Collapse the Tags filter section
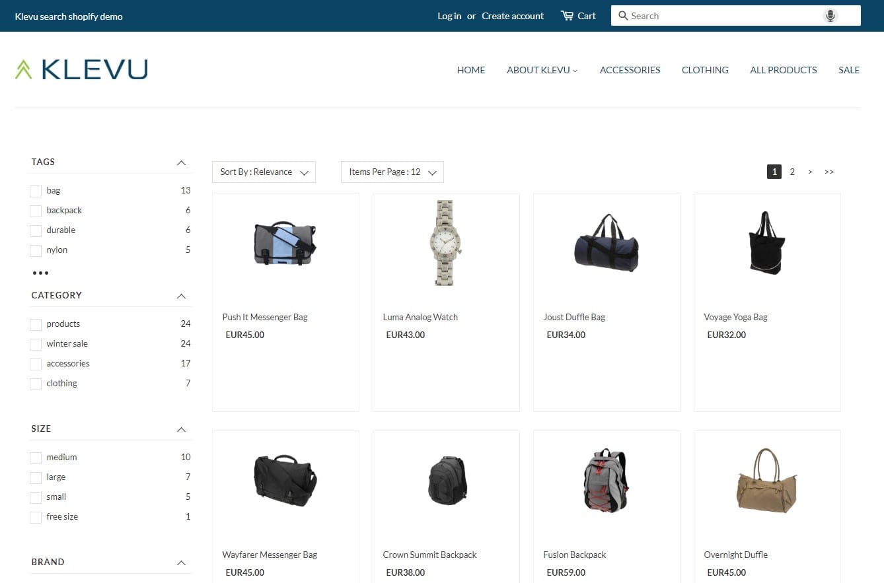Screen dimensions: 884x583 point(181,162)
